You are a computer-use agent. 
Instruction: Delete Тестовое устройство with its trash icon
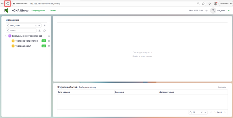coord(49,41)
